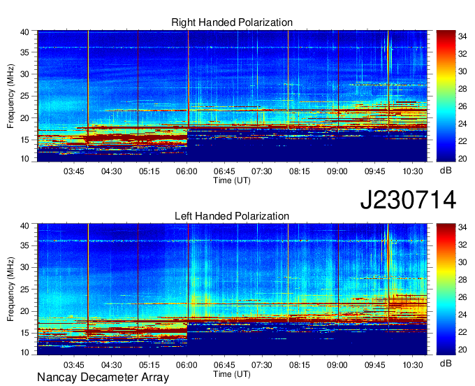Click the 10 MHz tick of Left Handed plot
Viewport: 475px width, 386px height.
(x=24, y=352)
